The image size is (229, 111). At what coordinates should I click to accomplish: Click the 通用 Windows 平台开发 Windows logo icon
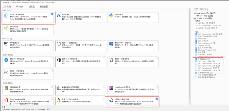pyautogui.click(x=111, y=44)
